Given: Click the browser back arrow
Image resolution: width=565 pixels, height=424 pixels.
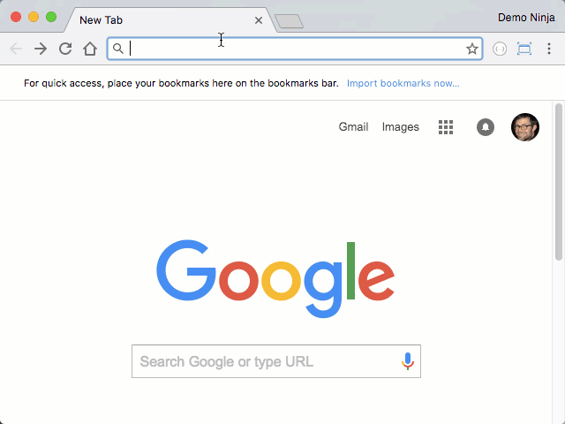Looking at the screenshot, I should pyautogui.click(x=16, y=49).
